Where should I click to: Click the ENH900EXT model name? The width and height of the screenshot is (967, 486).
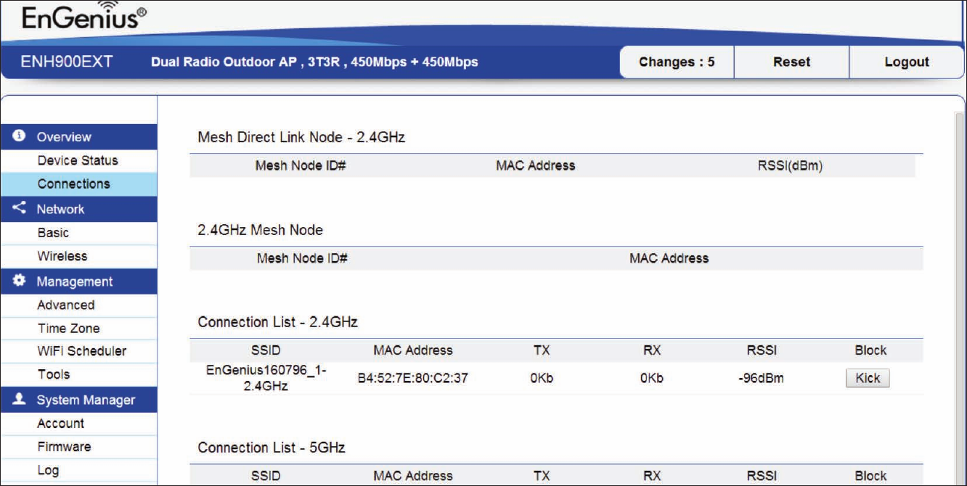(67, 62)
